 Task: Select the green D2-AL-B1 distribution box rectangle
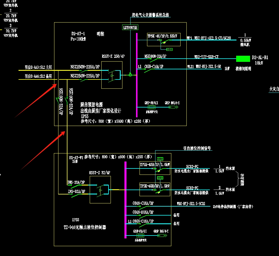click(x=243, y=59)
